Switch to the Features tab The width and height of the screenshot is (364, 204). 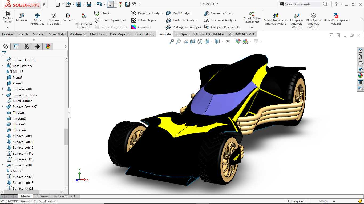pos(8,34)
